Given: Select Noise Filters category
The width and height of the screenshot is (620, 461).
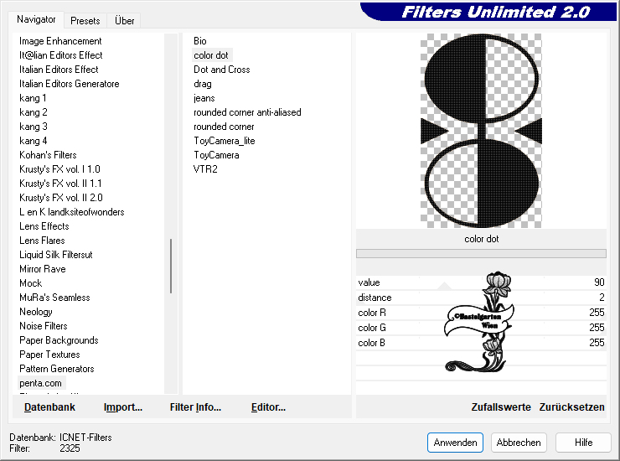Looking at the screenshot, I should pos(43,326).
